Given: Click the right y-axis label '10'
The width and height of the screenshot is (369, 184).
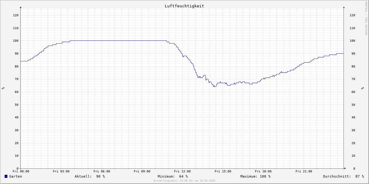Looking at the screenshot, I should [353, 156].
